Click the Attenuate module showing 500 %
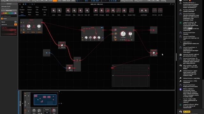The height and width of the screenshot is (114, 204). [x=69, y=68]
